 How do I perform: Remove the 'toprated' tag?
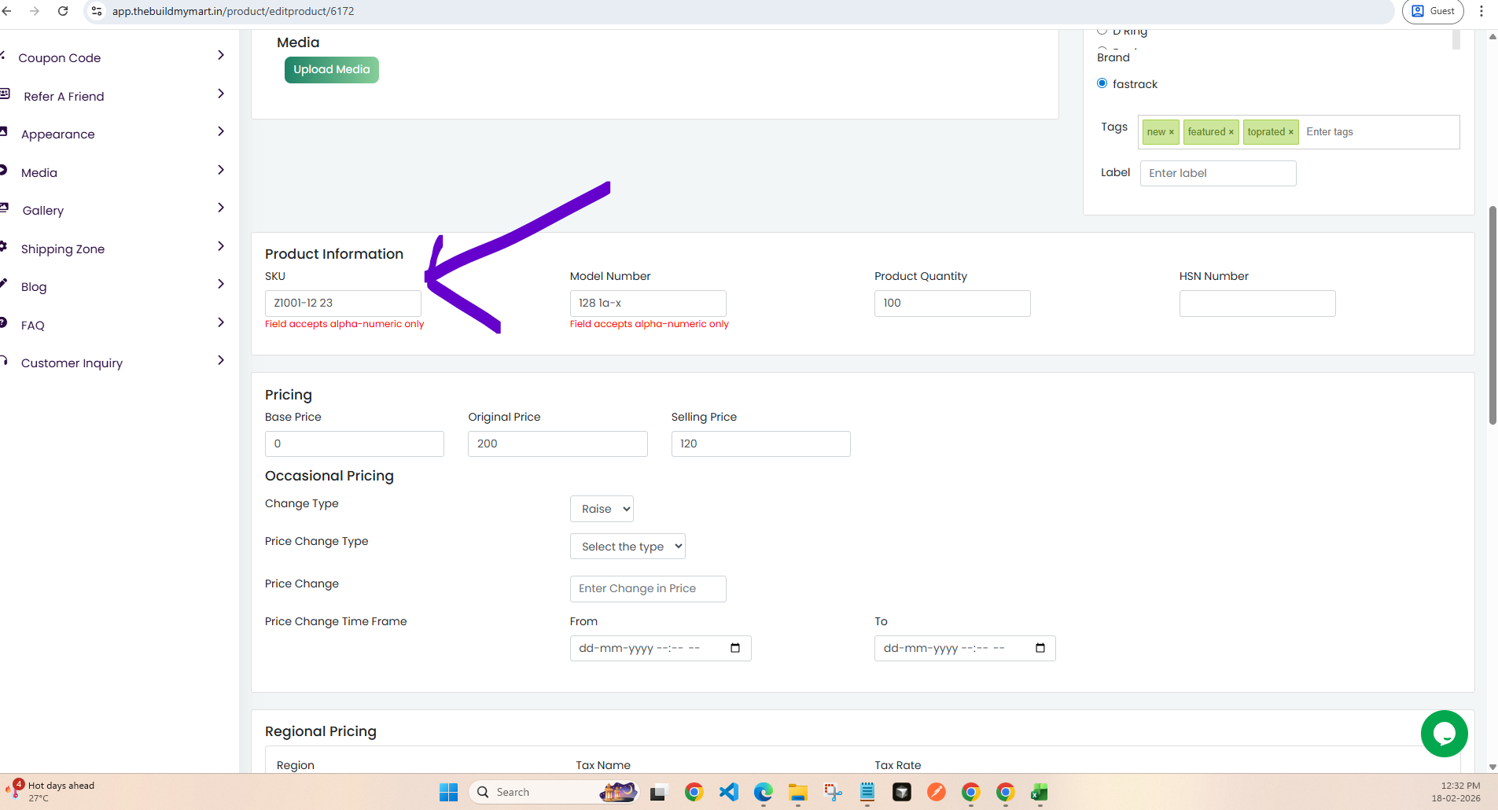[1290, 132]
